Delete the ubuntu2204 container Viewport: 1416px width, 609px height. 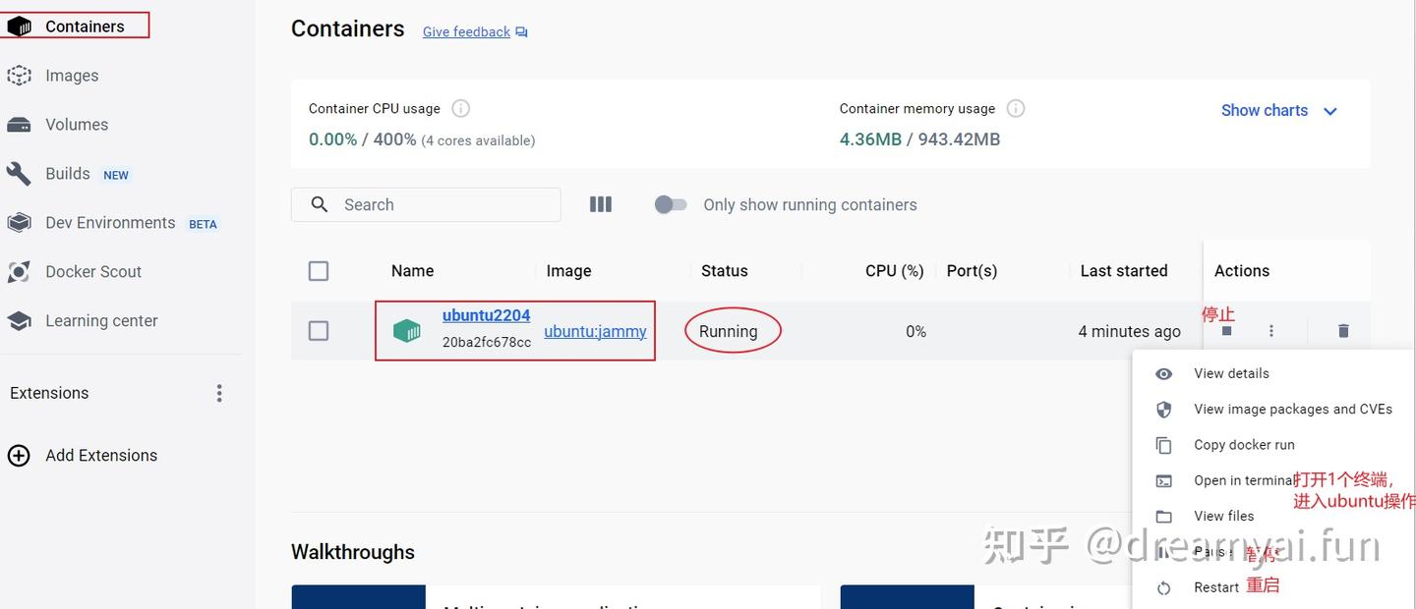(x=1343, y=331)
